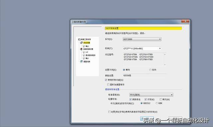Open the 系列(S) GOT2000 dropdown
The height and width of the screenshot is (127, 213).
(x=142, y=39)
